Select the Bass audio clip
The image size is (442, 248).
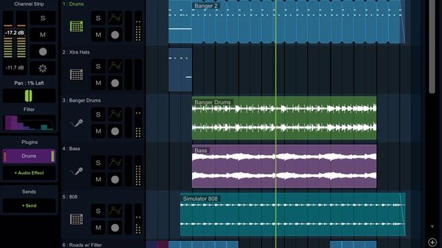(284, 166)
